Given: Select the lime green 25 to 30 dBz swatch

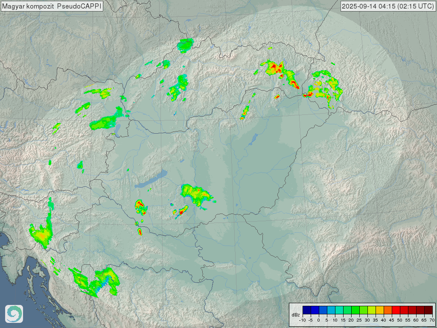Looking at the screenshot, I should [x=364, y=310].
